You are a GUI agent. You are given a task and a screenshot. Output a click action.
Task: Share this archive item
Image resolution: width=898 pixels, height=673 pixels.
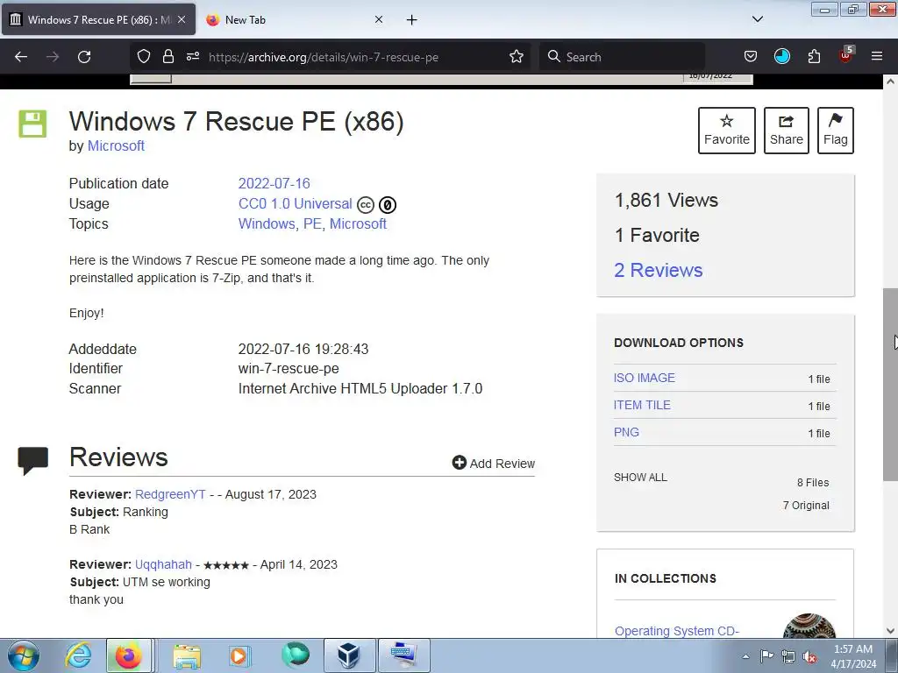(787, 131)
